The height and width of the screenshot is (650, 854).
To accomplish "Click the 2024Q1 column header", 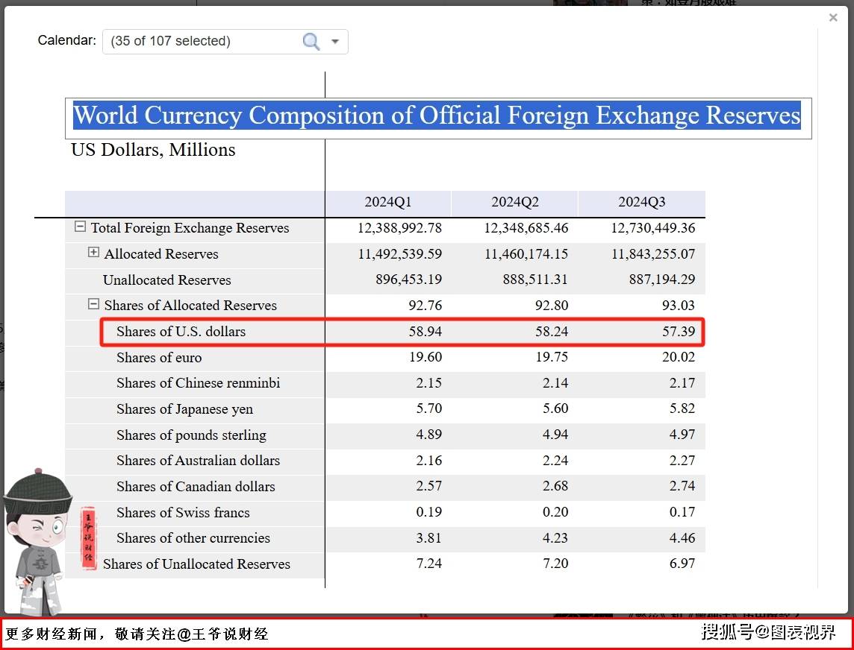I will (387, 202).
